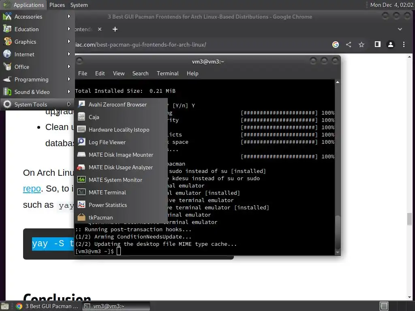The width and height of the screenshot is (415, 311).
Task: Launch Hardware Locality lstopo icon
Action: coord(81,129)
